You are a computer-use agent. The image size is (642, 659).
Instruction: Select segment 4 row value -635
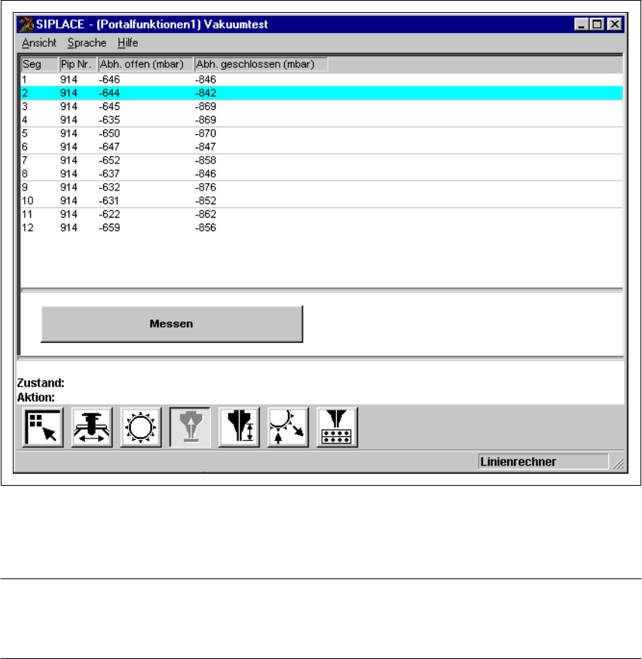point(322,120)
